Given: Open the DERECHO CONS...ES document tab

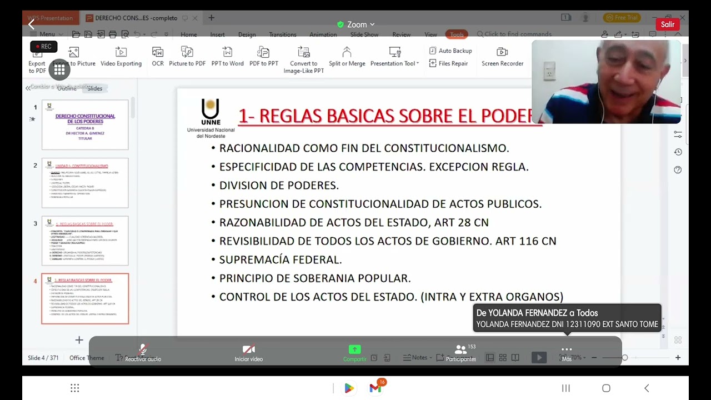Looking at the screenshot, I should (x=136, y=18).
